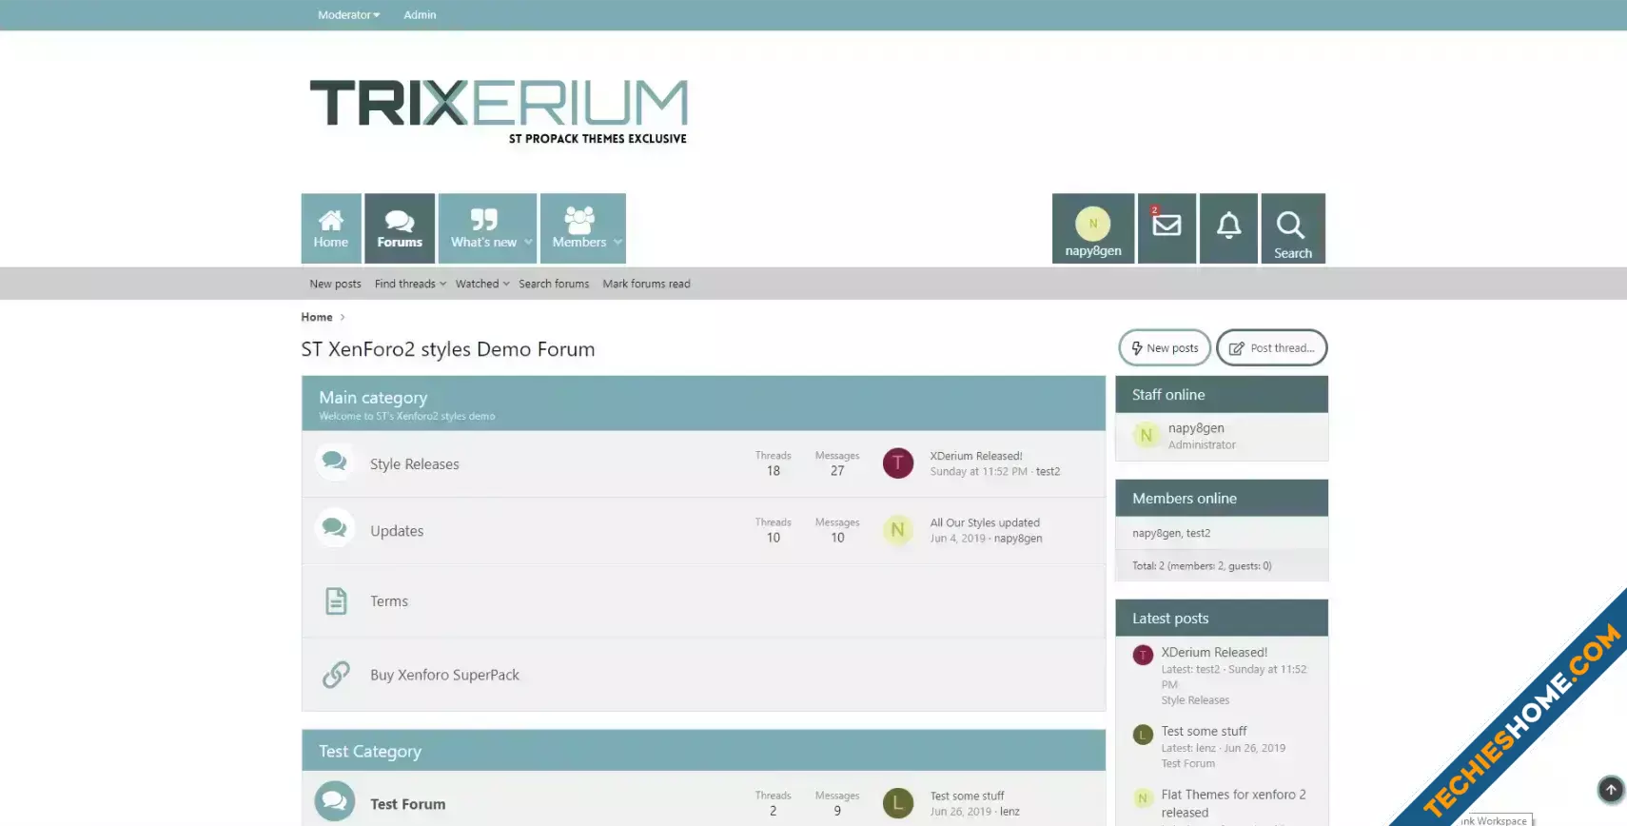Click the Updates forum bubble icon
Viewport: 1627px width, 826px height.
335,528
